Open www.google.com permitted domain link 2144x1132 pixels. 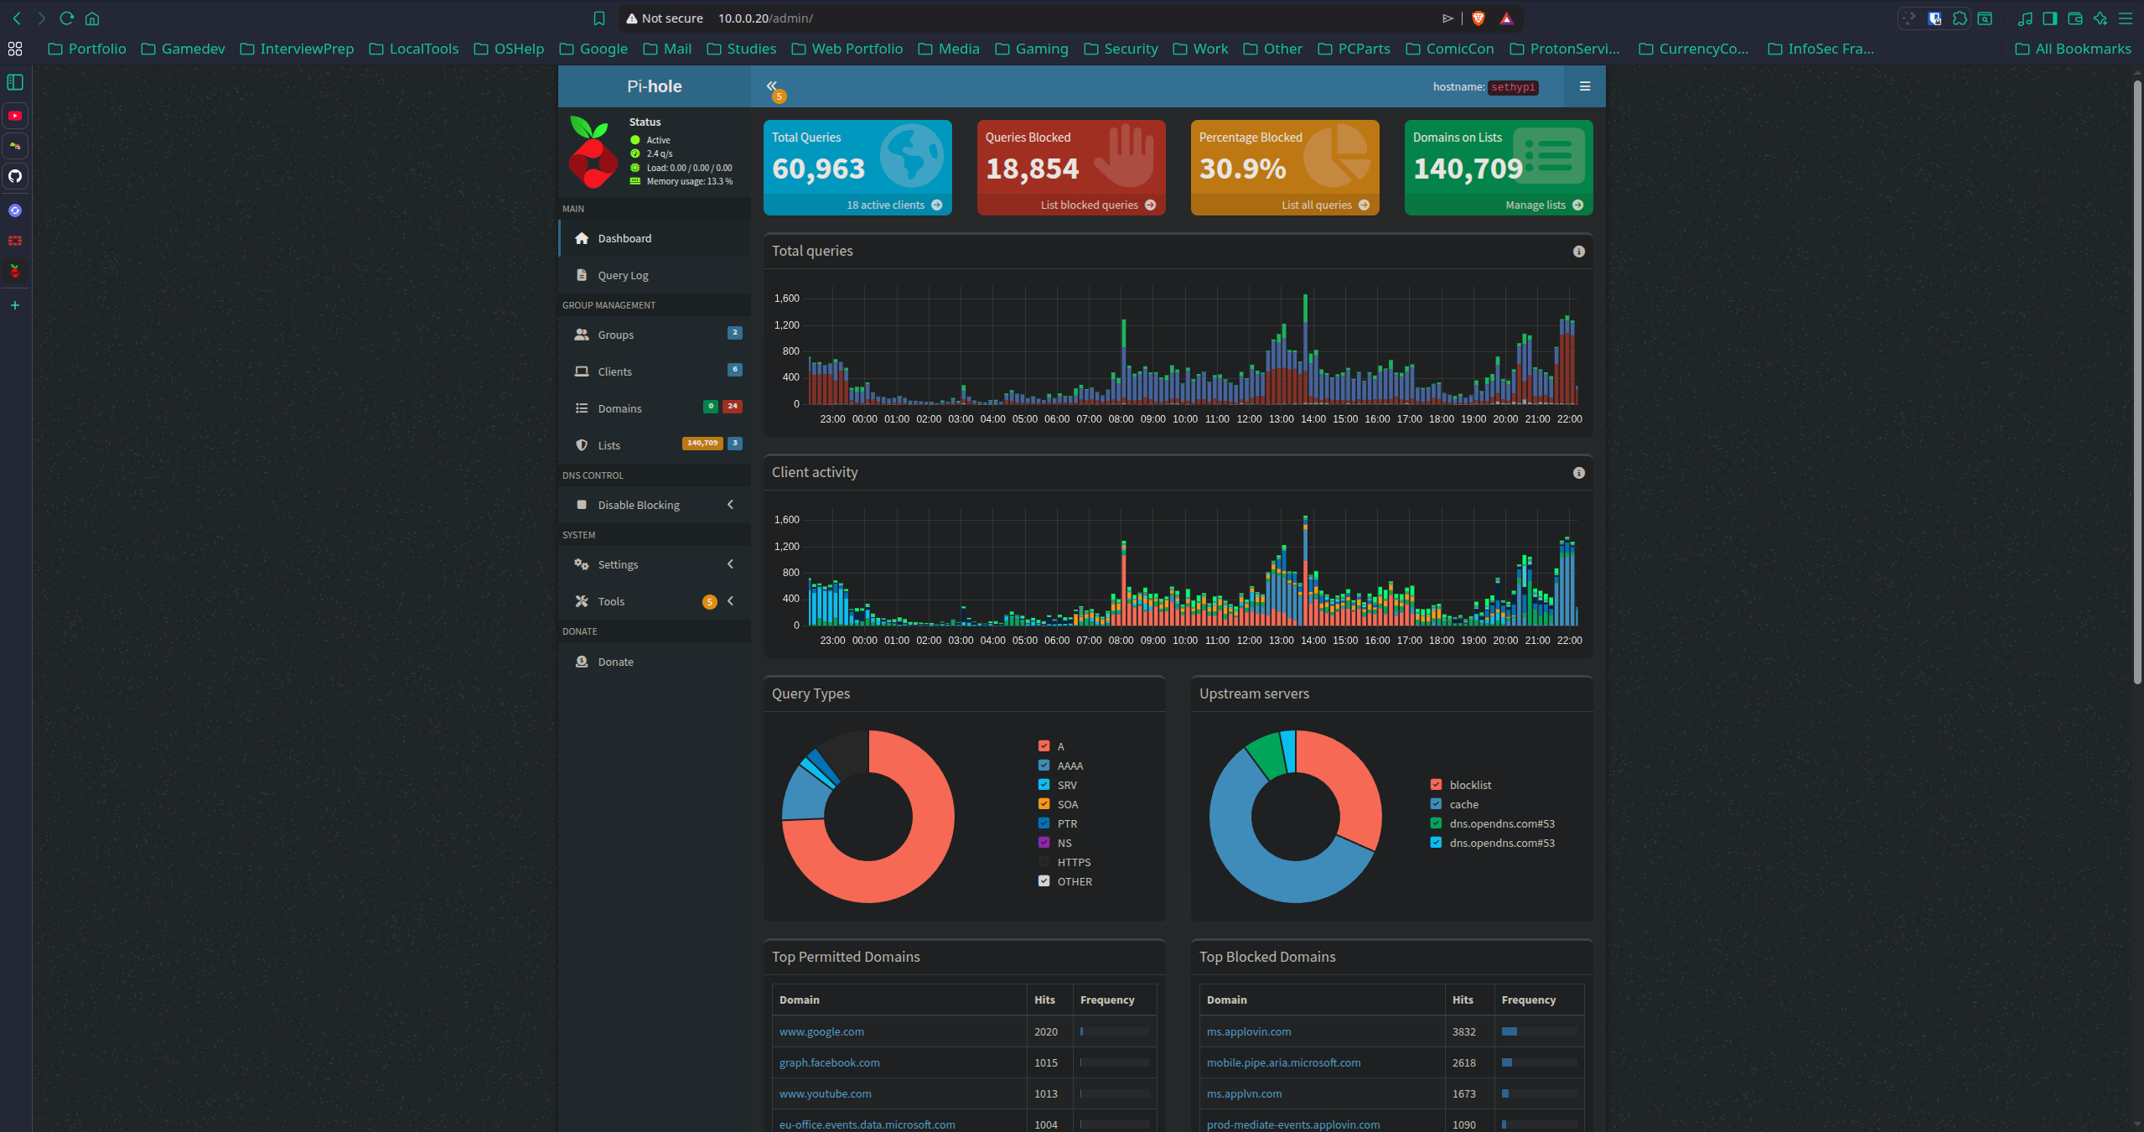click(821, 1031)
